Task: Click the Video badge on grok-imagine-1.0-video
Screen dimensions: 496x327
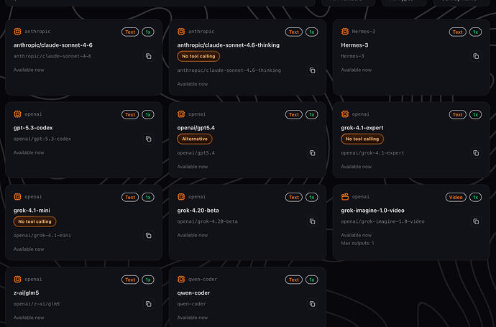Action: (x=457, y=197)
